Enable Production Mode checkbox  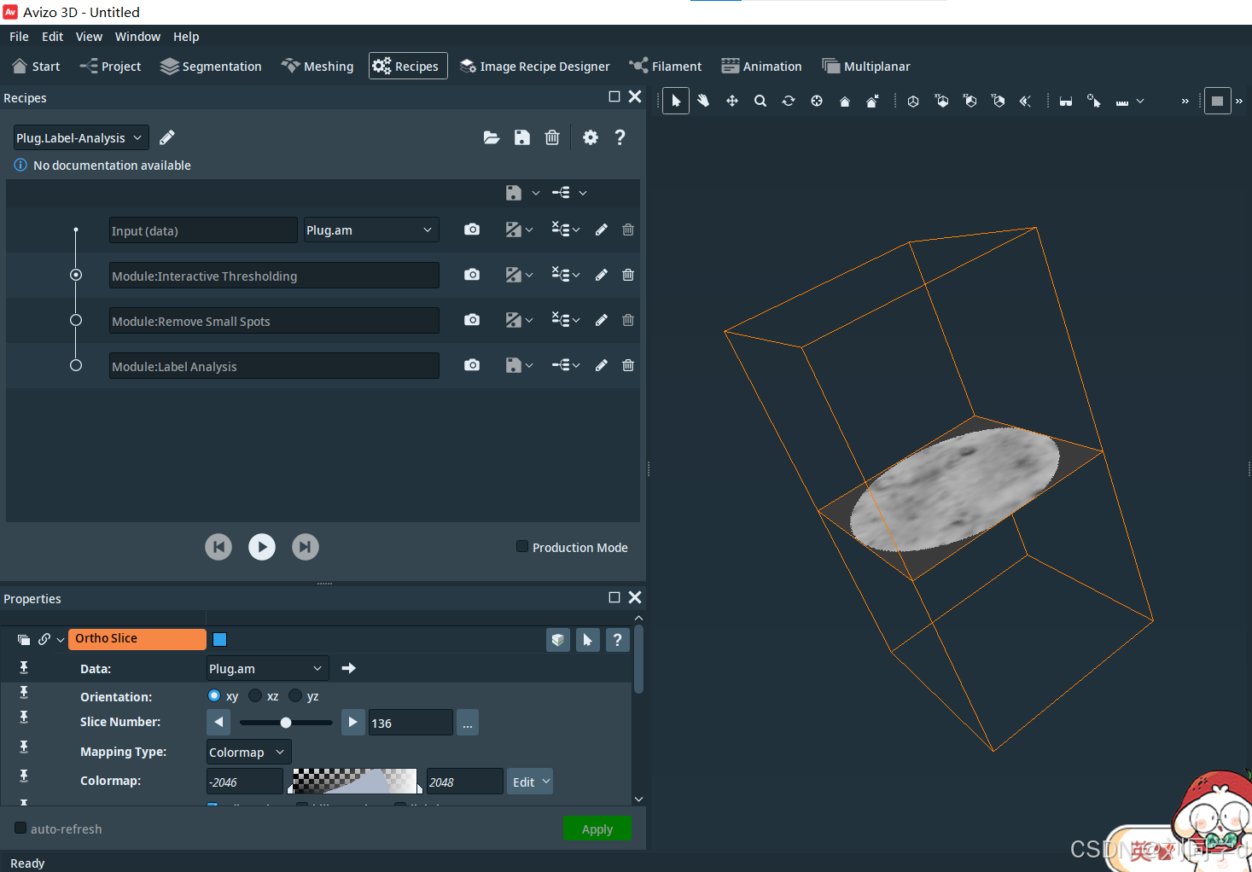pyautogui.click(x=522, y=546)
